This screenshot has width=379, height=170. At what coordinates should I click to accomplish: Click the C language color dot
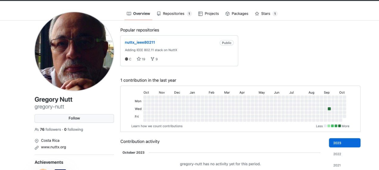126,59
